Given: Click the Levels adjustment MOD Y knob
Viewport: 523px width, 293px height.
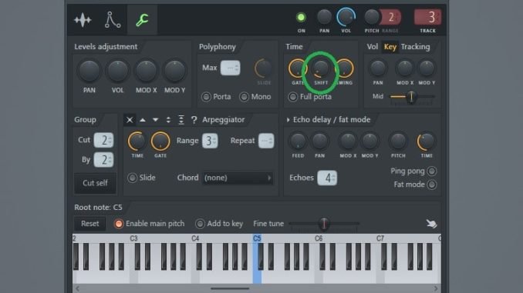Looking at the screenshot, I should coord(174,71).
